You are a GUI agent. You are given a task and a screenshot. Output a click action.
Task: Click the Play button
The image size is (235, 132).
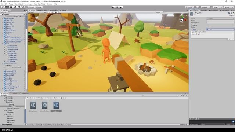113,7
